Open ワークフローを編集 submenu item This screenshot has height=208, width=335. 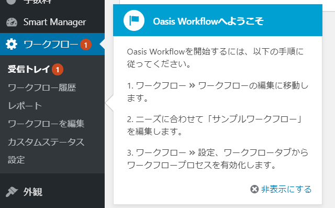[46, 124]
